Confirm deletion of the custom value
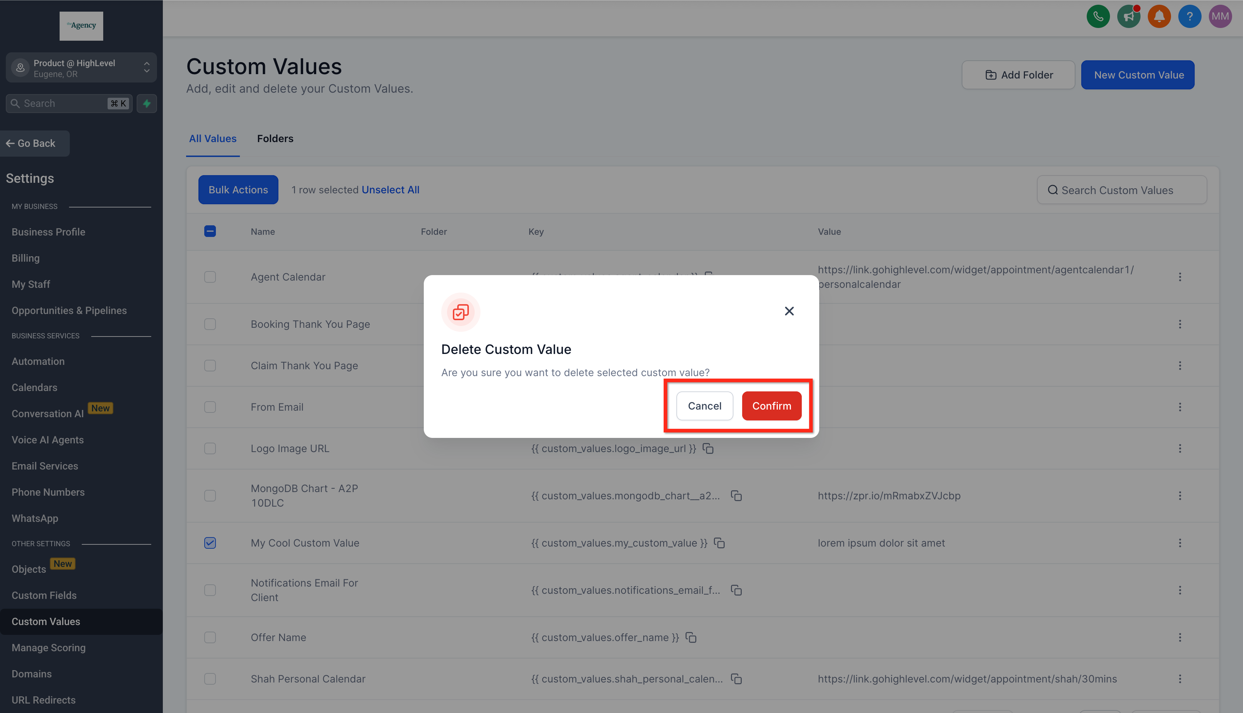This screenshot has width=1243, height=713. click(x=771, y=406)
